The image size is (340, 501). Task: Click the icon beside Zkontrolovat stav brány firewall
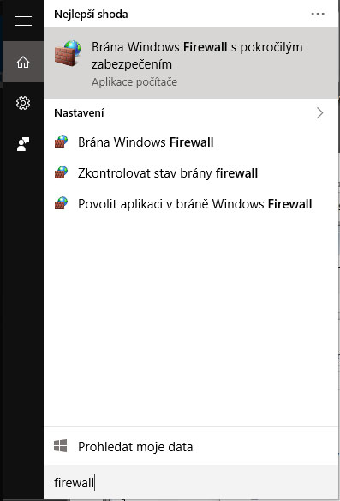[x=62, y=172]
